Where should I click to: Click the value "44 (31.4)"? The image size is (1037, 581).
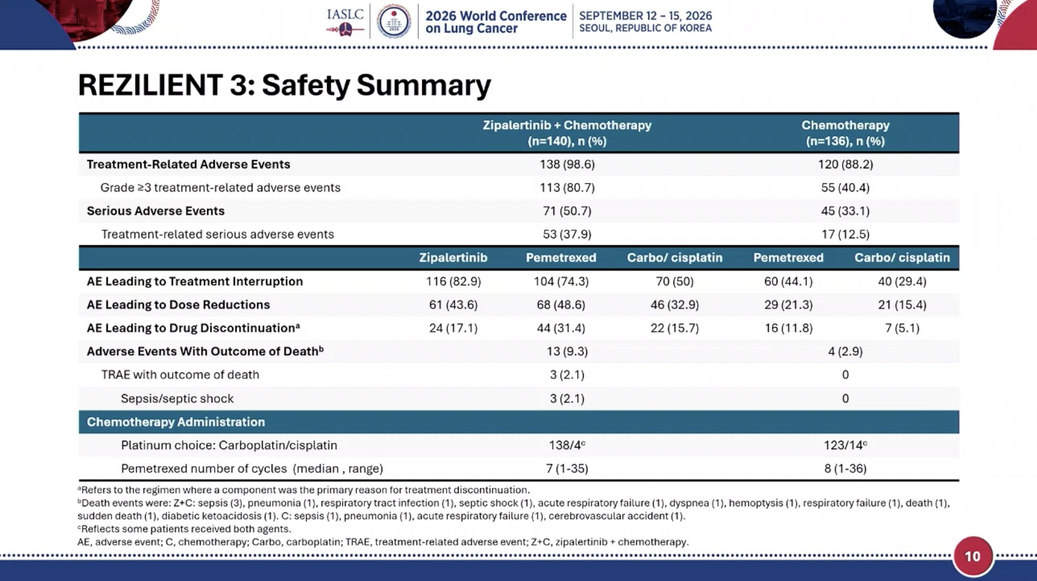click(x=561, y=328)
